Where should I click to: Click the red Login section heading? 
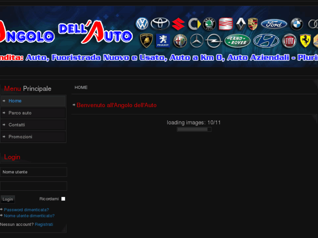[12, 157]
